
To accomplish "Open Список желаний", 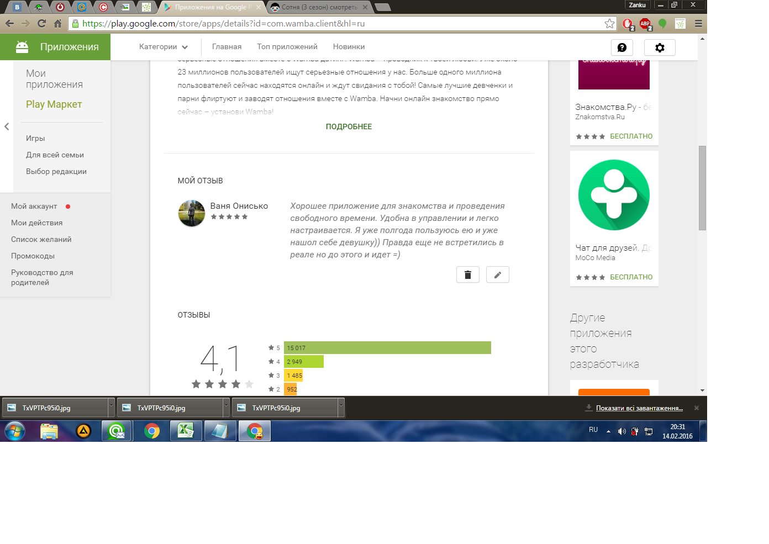I will pyautogui.click(x=41, y=240).
